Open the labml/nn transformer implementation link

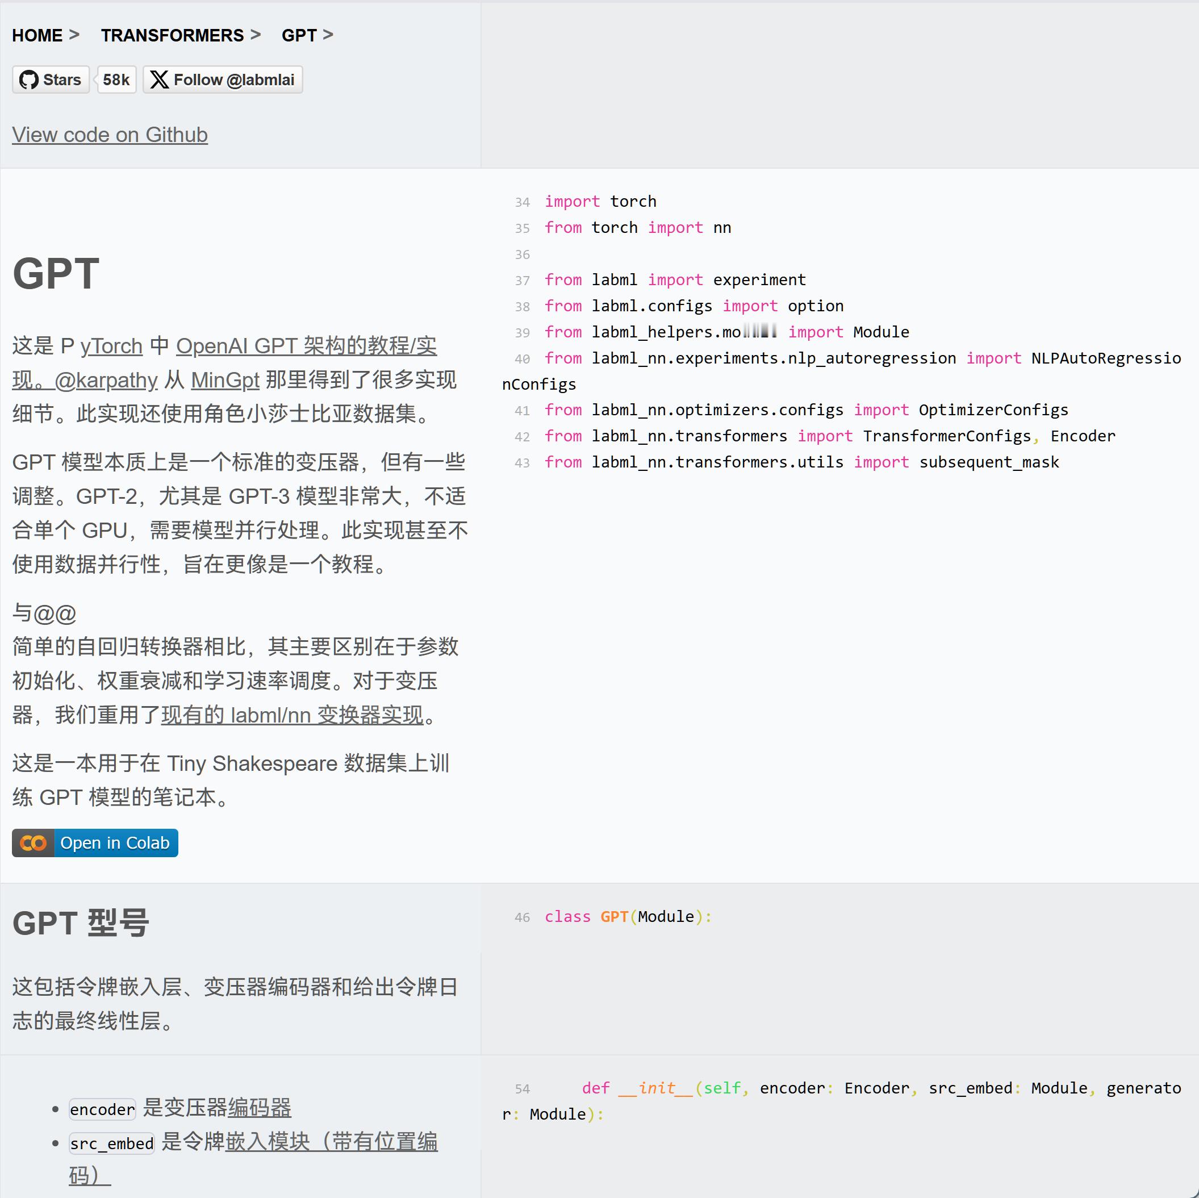pyautogui.click(x=293, y=715)
